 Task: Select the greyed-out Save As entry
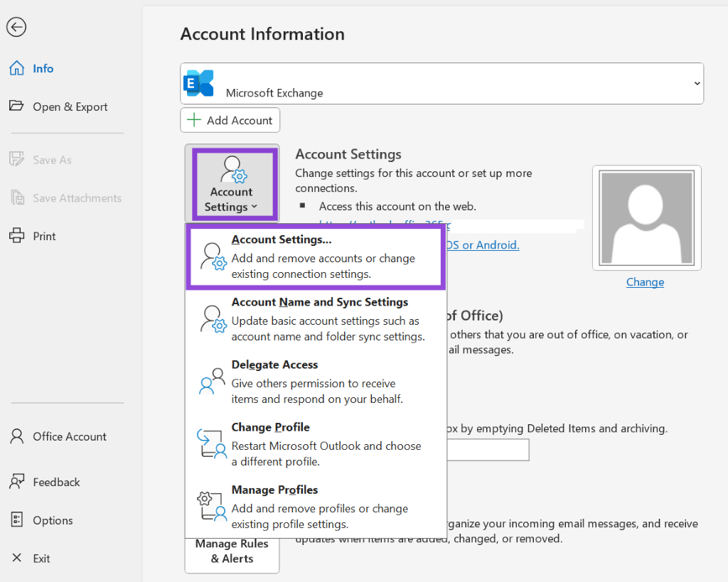pos(52,160)
